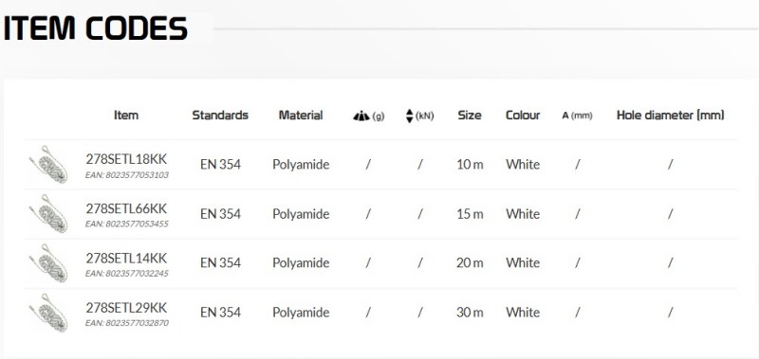Click the weight icon column header
The width and height of the screenshot is (759, 359).
368,116
